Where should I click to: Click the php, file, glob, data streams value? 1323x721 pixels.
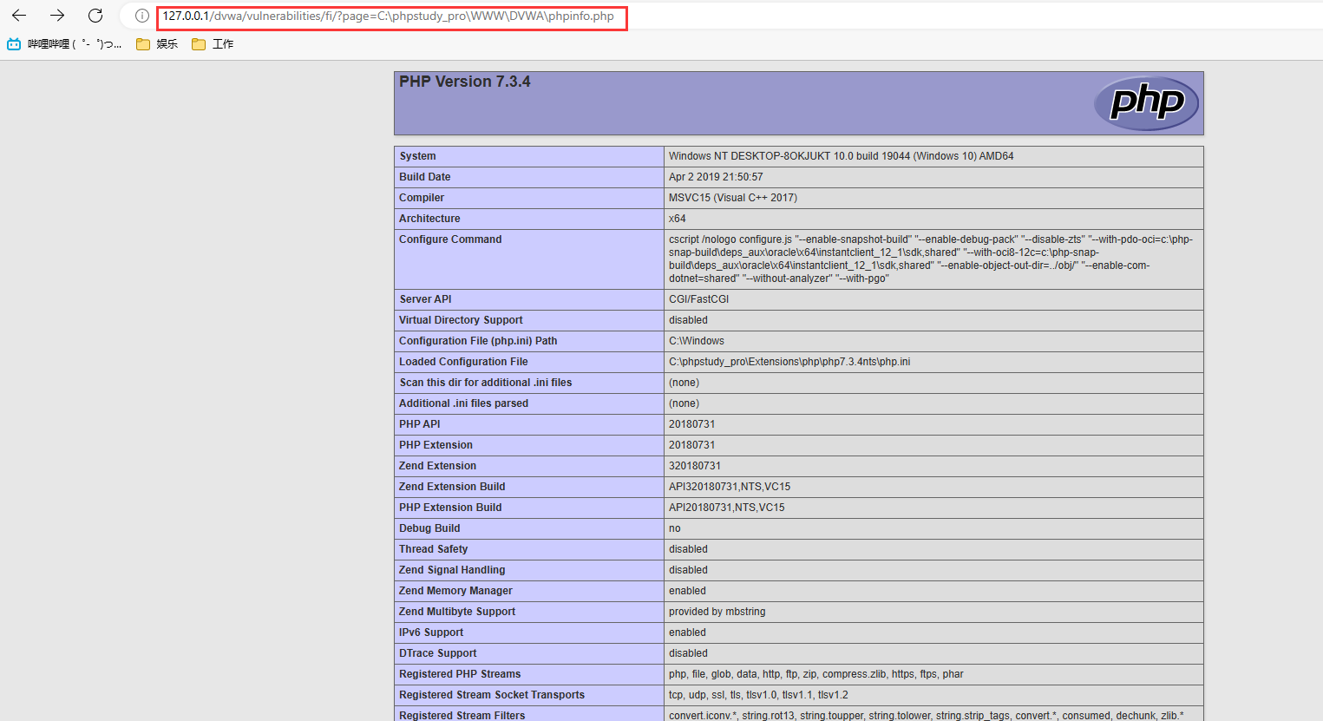click(816, 674)
